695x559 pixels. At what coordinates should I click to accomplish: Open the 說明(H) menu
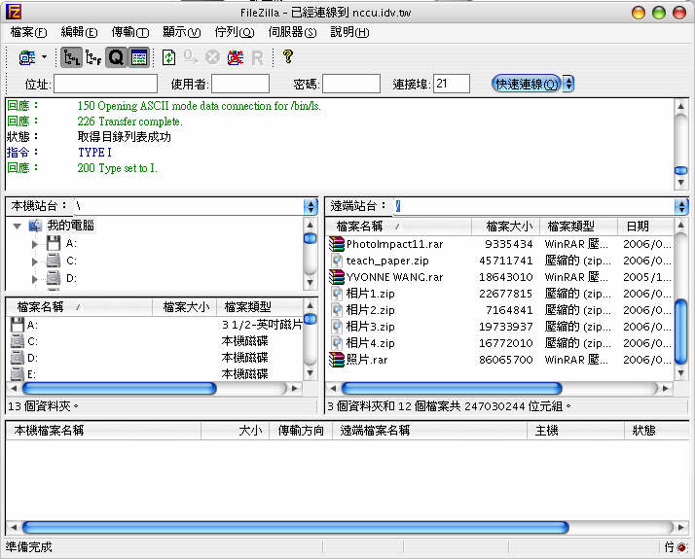(x=349, y=32)
